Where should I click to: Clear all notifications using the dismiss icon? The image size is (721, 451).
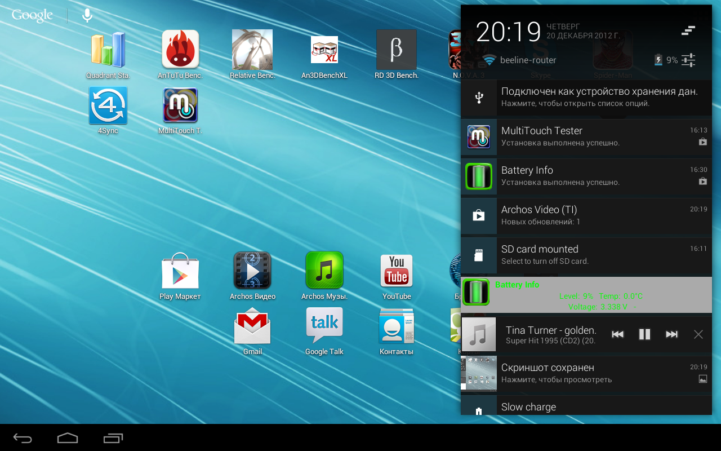(688, 30)
